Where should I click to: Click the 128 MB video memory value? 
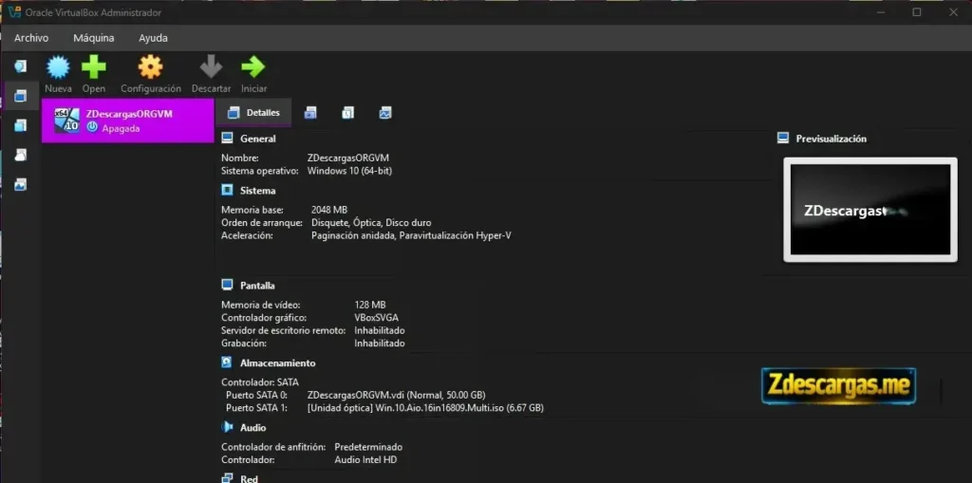(370, 305)
